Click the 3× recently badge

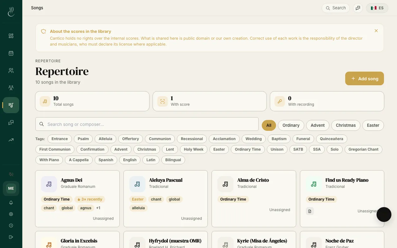tap(90, 199)
